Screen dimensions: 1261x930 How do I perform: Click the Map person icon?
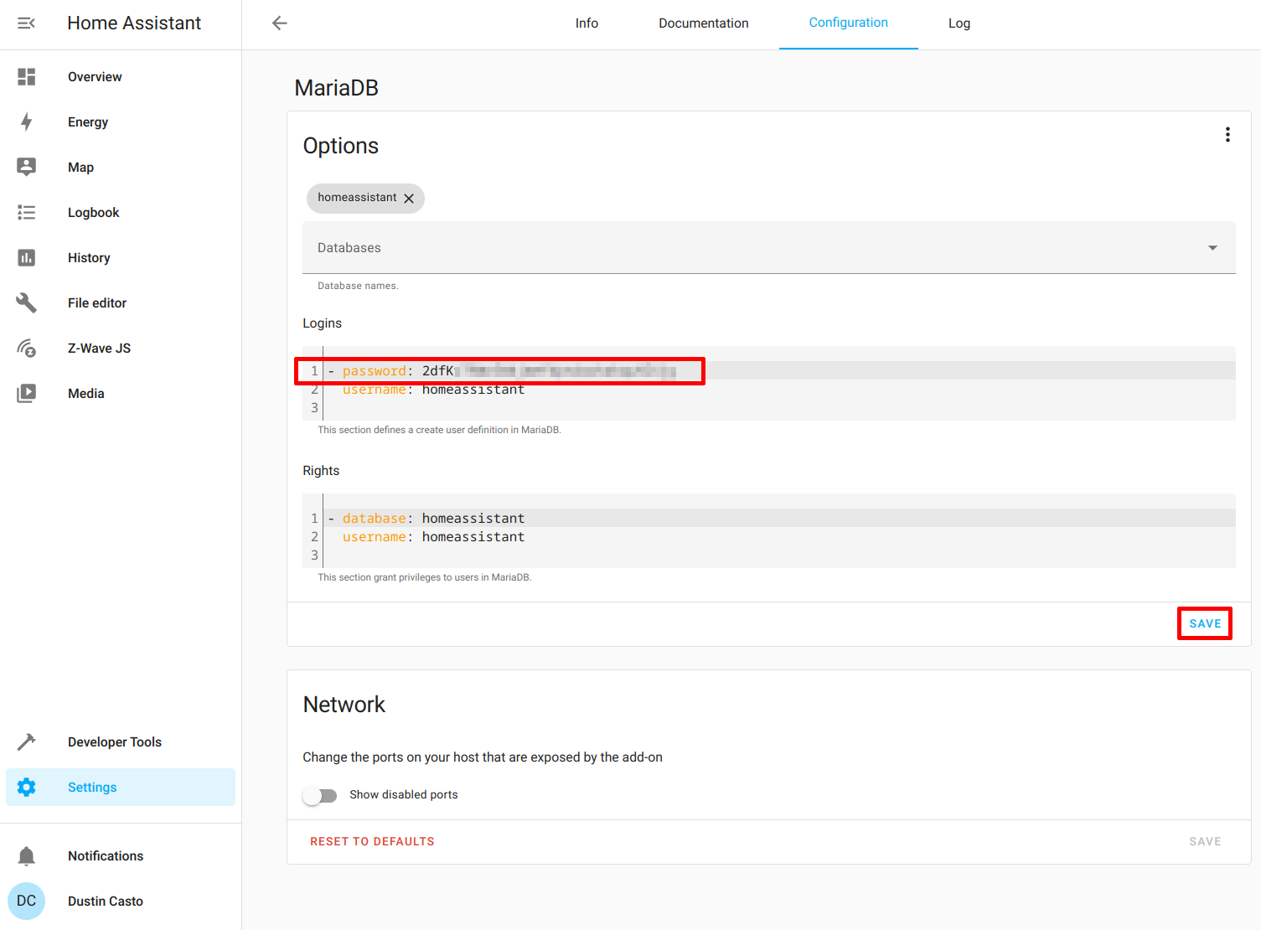[x=27, y=167]
